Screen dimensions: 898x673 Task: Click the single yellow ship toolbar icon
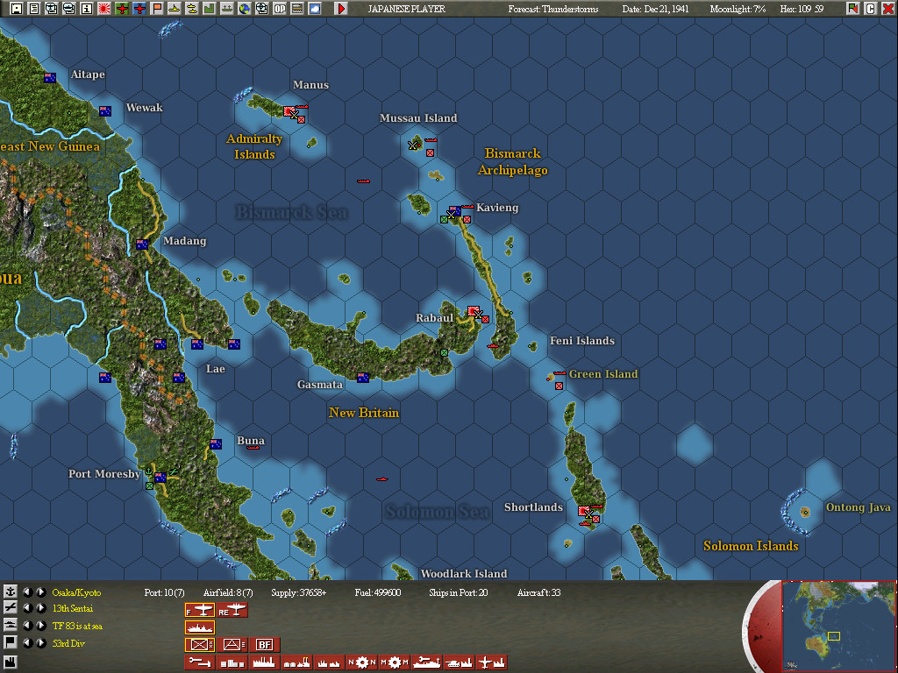click(x=175, y=9)
